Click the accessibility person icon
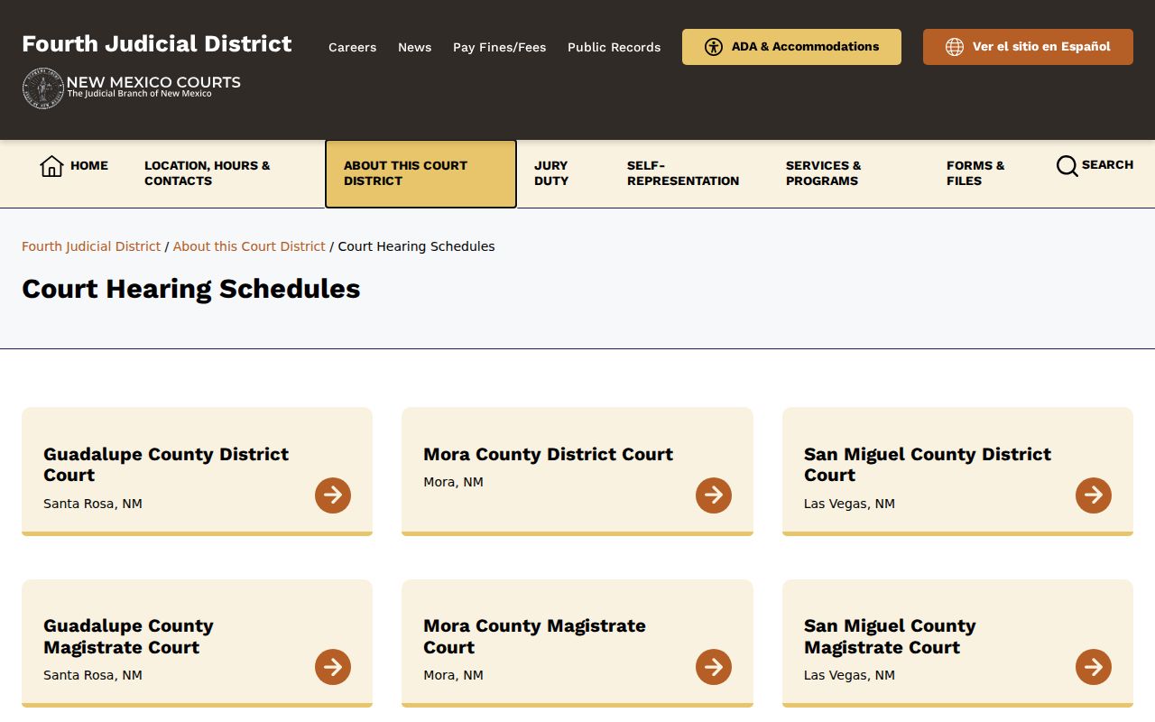 click(x=714, y=47)
